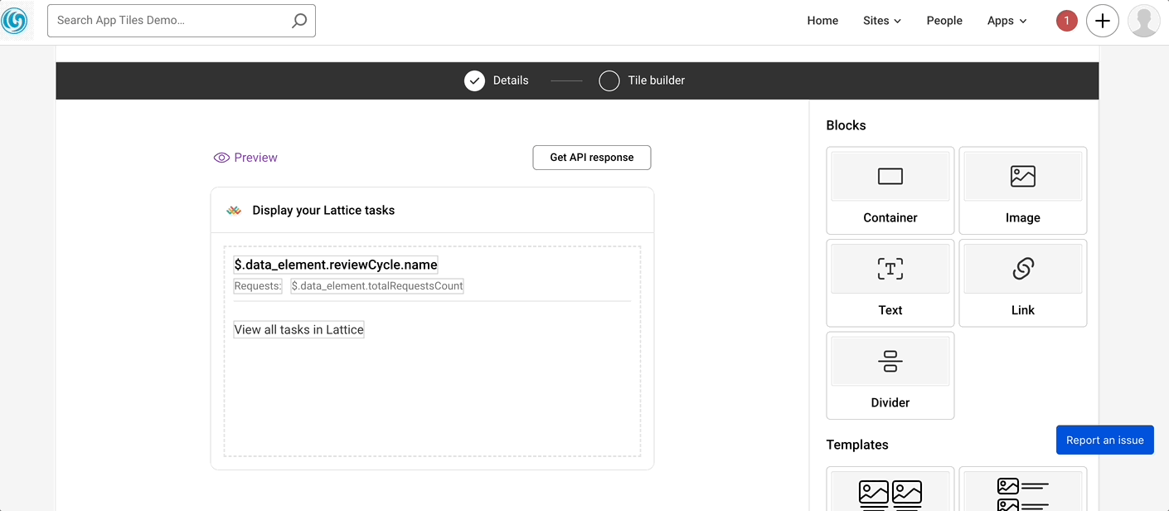Select the Tile builder step

pos(643,80)
